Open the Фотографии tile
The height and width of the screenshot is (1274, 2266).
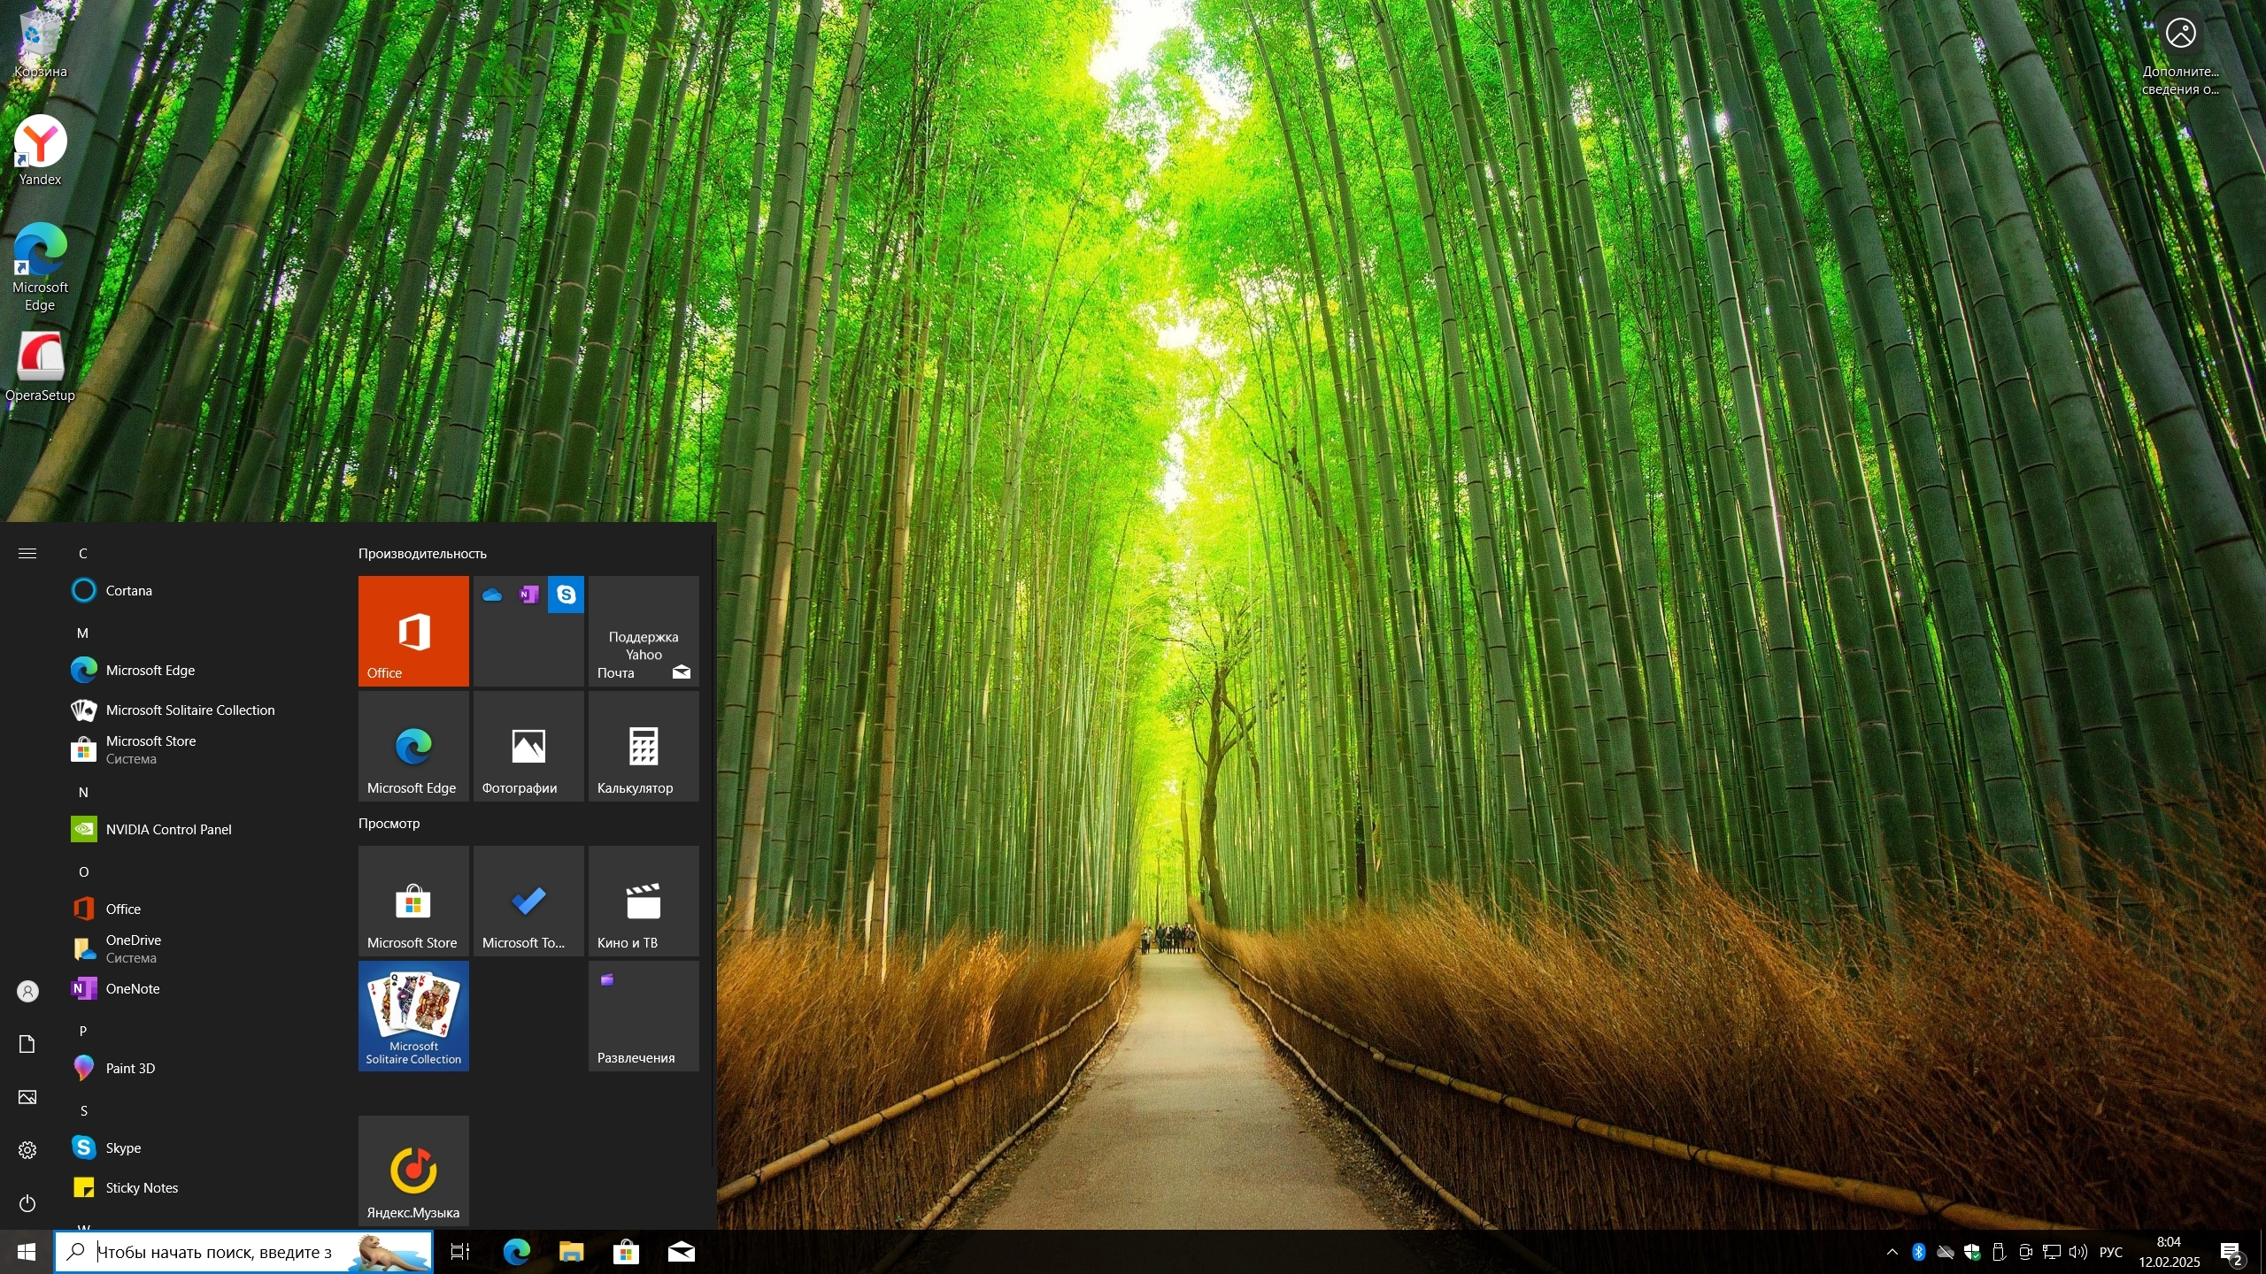(528, 746)
